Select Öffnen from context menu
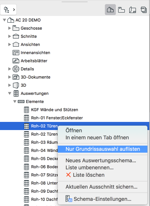 (x=74, y=130)
